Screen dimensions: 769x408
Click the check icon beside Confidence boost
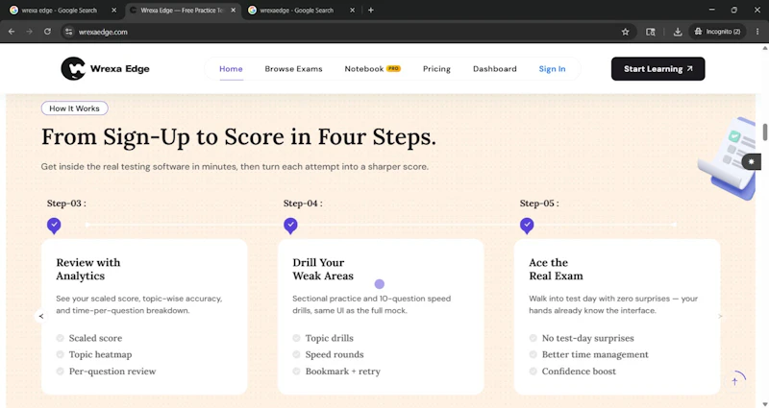click(x=533, y=372)
